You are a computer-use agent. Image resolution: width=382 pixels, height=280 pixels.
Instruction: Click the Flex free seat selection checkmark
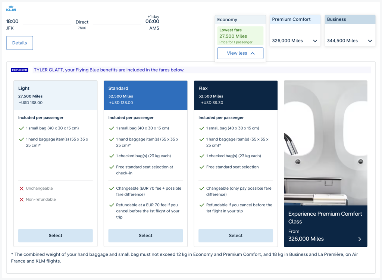202,167
